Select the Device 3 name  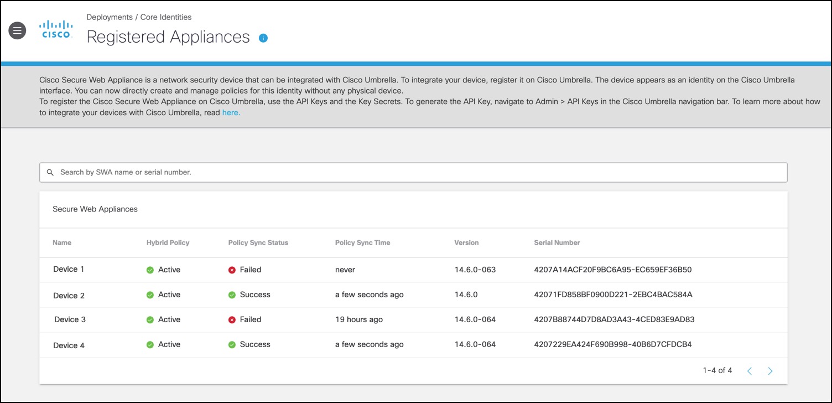70,319
